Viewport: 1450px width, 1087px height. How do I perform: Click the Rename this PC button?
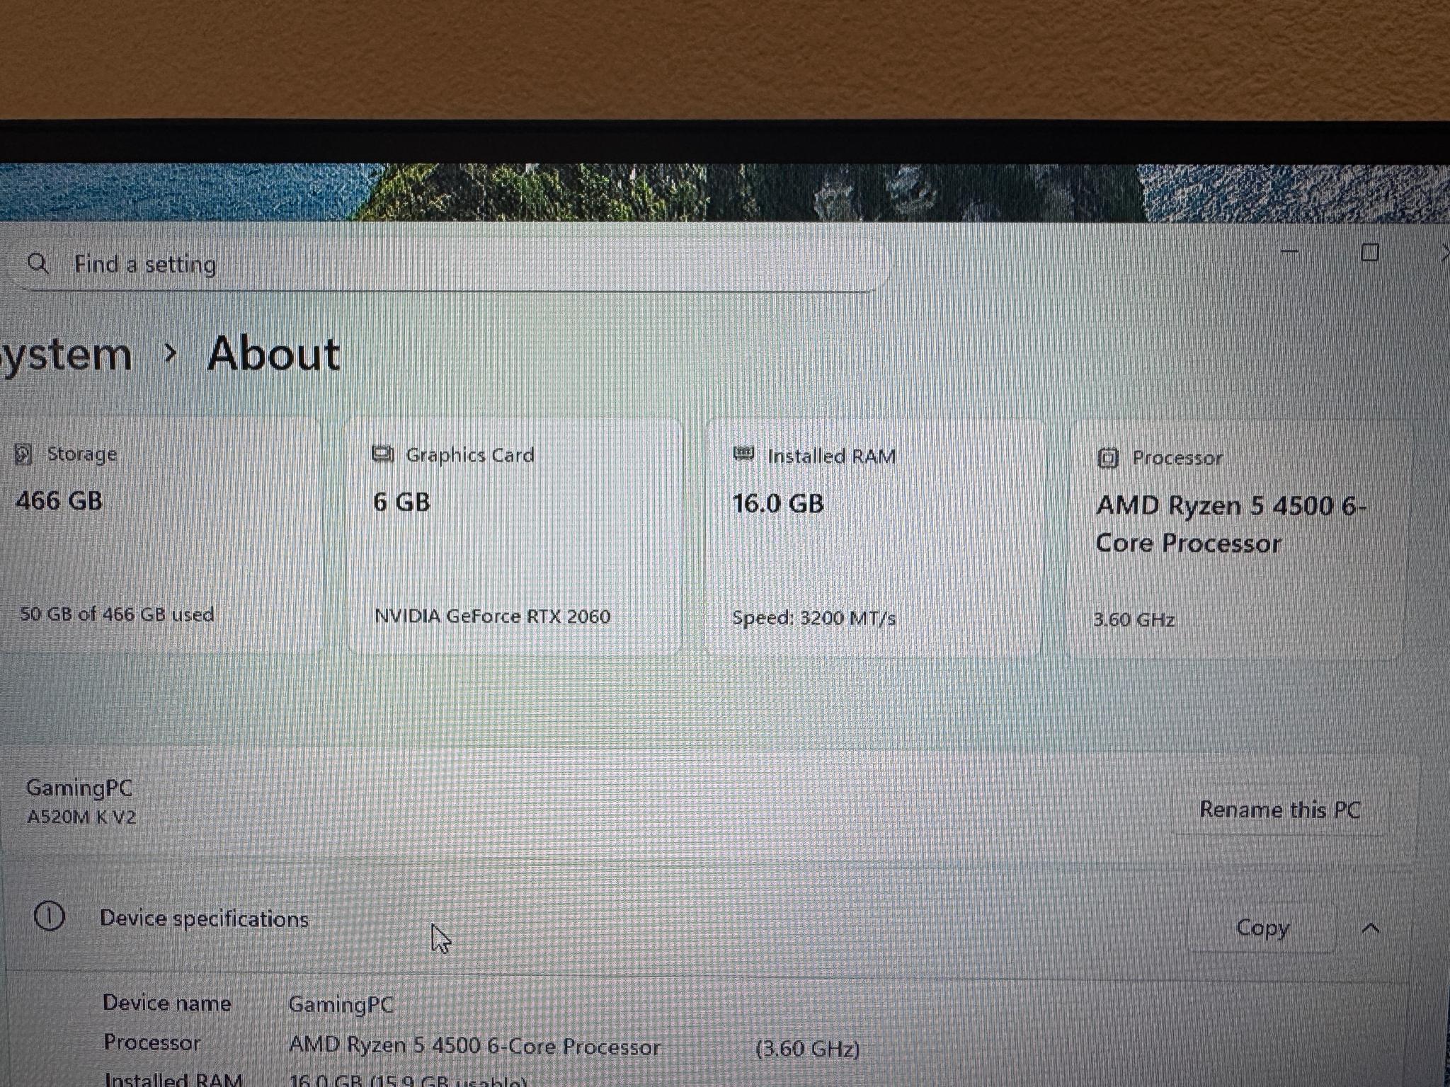coord(1279,809)
